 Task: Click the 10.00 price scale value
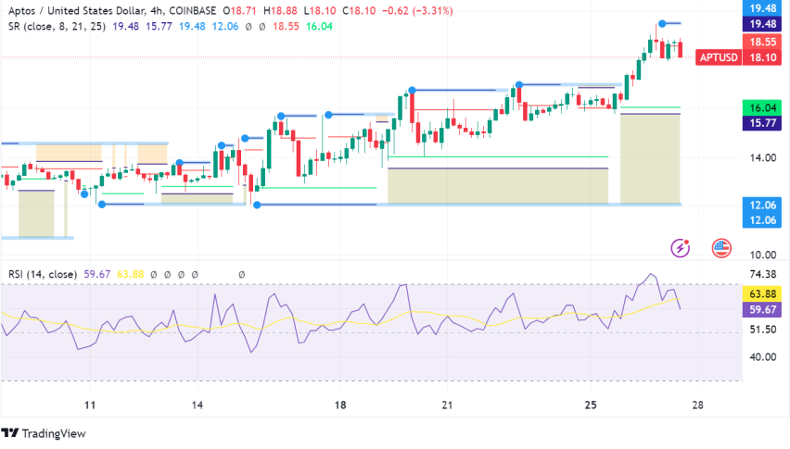(x=763, y=255)
